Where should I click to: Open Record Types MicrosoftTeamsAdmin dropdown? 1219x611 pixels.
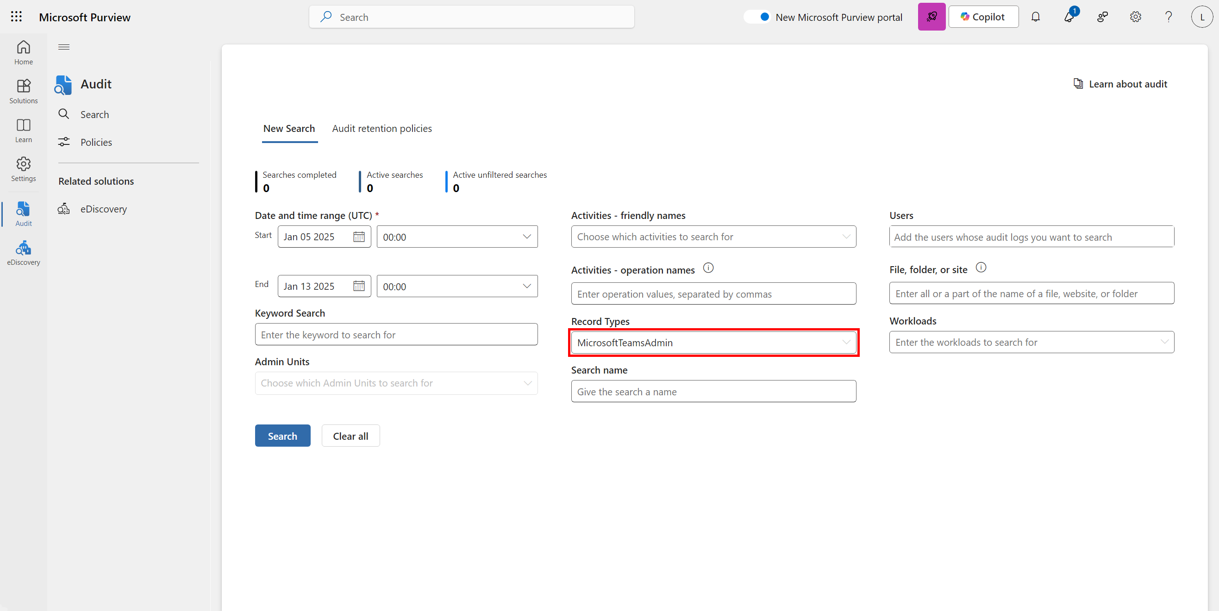coord(713,343)
